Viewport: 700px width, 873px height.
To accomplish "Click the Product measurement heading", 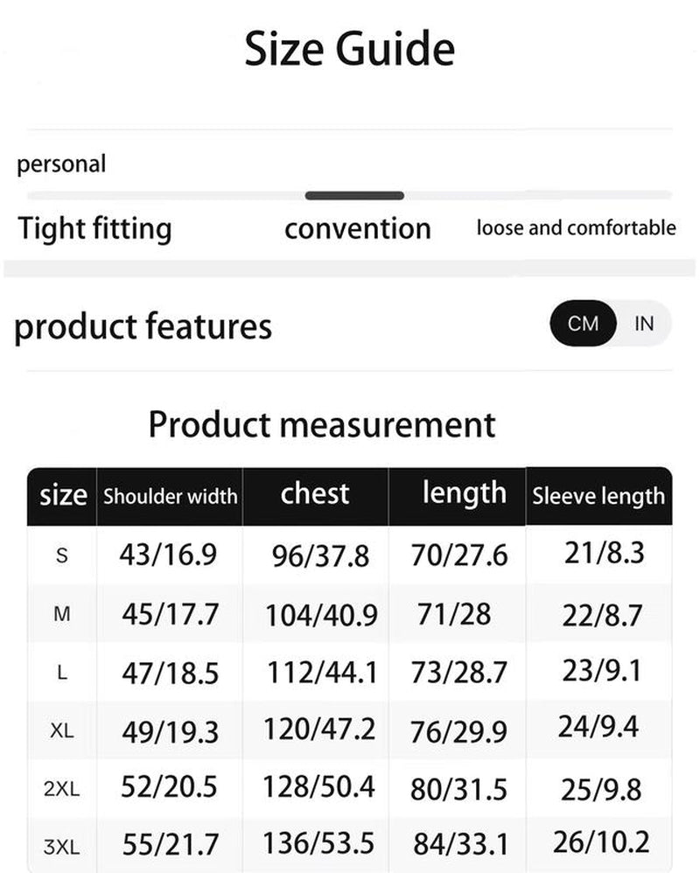I will 322,424.
